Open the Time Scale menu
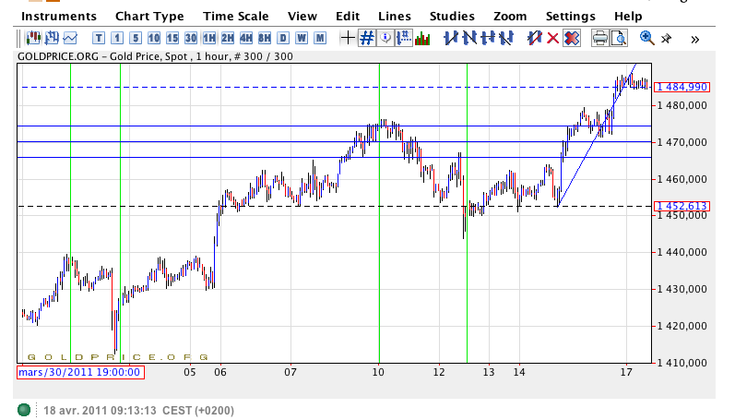 click(x=235, y=16)
